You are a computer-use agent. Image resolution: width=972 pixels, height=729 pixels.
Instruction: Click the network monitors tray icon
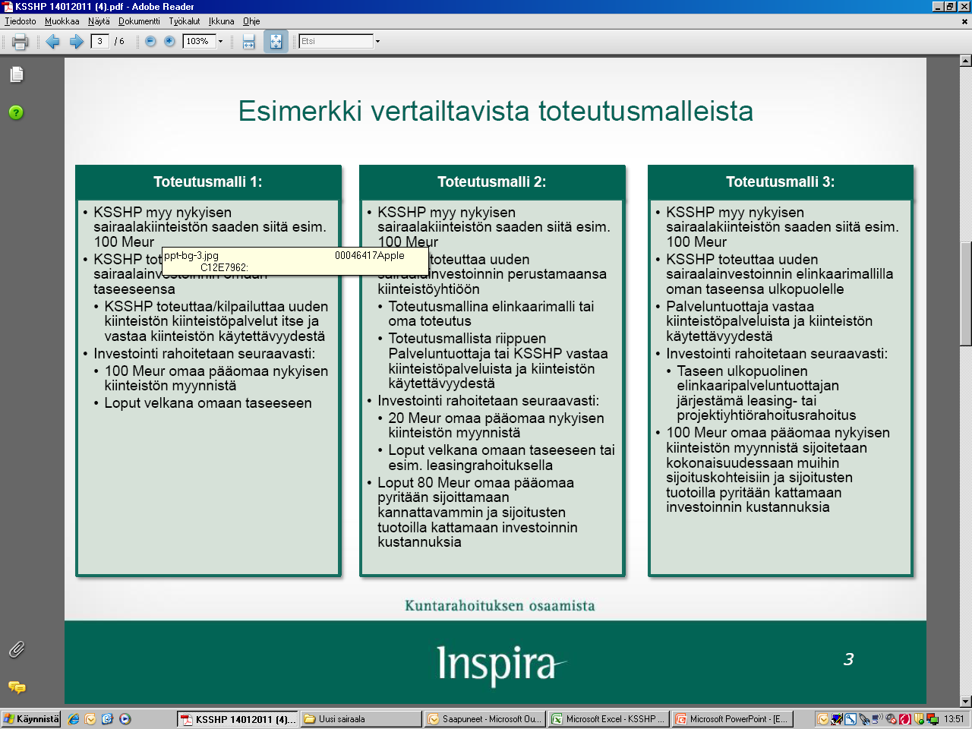(x=933, y=719)
